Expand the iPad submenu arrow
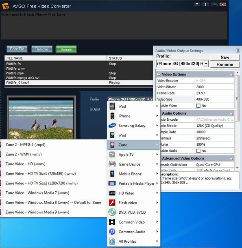This screenshot has width=242, height=248. (157, 106)
